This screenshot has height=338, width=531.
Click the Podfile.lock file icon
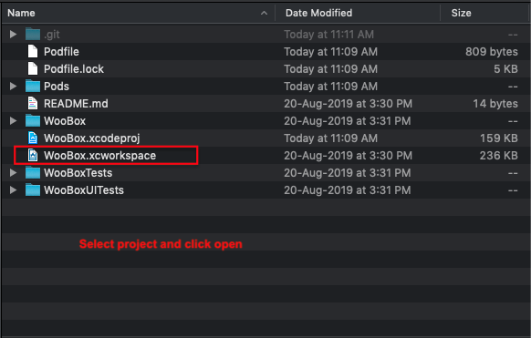[33, 68]
